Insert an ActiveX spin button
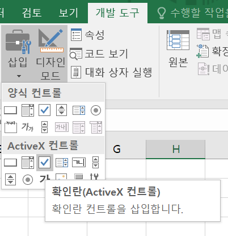228x236 pixels. pos(10,179)
